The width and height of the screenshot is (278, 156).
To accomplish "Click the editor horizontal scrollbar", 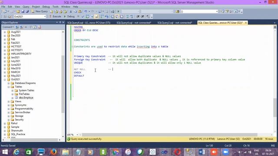I will 169,135.
